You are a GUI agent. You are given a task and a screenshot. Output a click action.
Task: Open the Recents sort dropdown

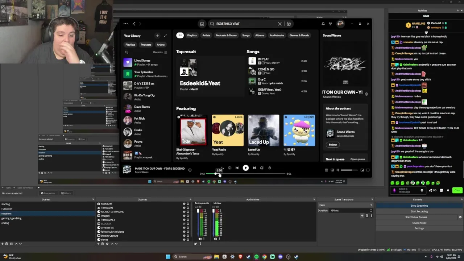(160, 52)
